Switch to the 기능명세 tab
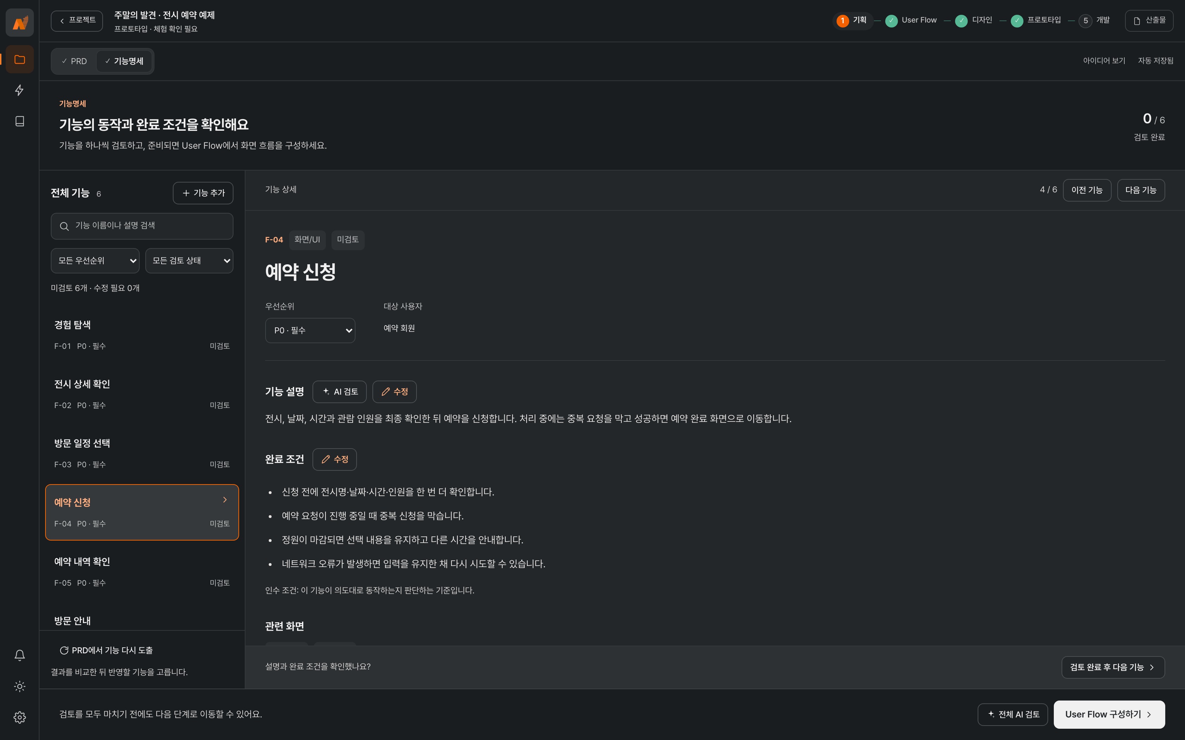 click(x=124, y=61)
